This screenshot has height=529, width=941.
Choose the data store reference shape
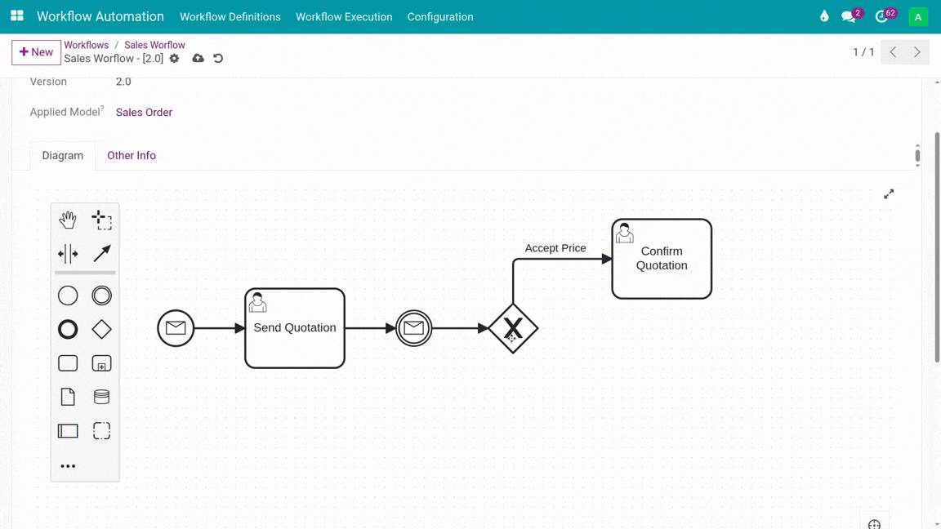[x=101, y=397]
